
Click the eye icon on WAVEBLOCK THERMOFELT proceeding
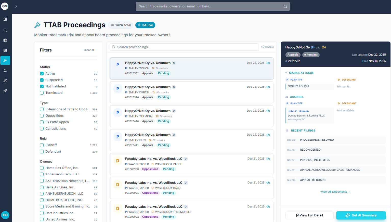click(268, 207)
